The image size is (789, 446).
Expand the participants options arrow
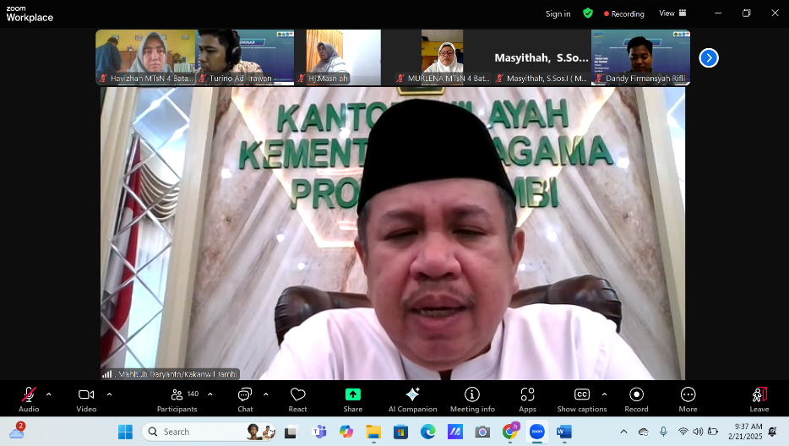[x=209, y=394]
